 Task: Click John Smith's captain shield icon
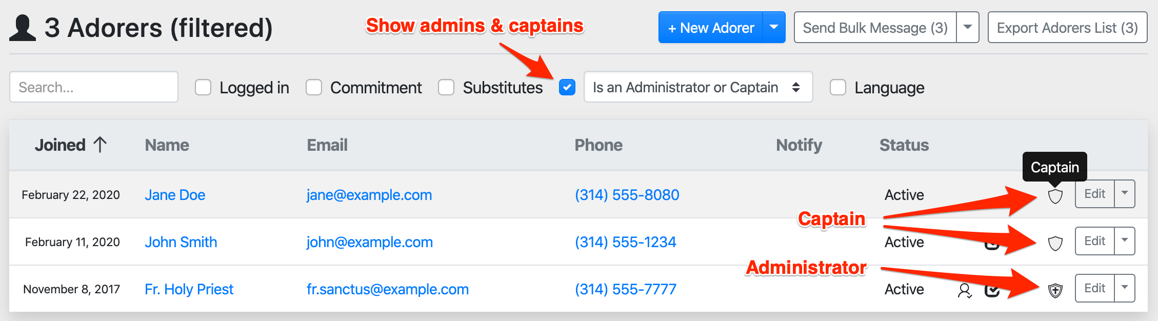tap(1055, 243)
